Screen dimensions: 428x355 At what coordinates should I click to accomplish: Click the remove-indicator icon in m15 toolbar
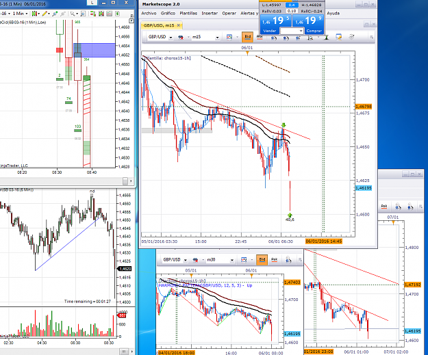pyautogui.click(x=180, y=38)
